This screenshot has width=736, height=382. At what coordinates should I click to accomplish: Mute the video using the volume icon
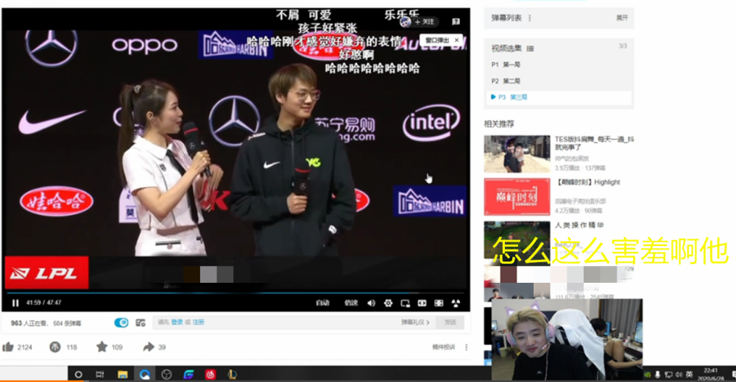tap(371, 303)
